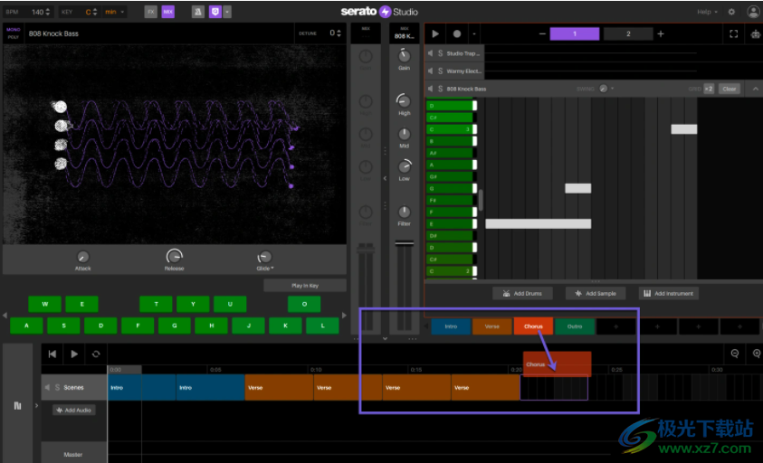Zoom in the timeline
763x463 pixels.
point(757,354)
